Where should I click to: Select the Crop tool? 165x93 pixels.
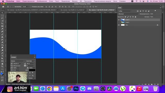pyautogui.click(x=2, y=24)
